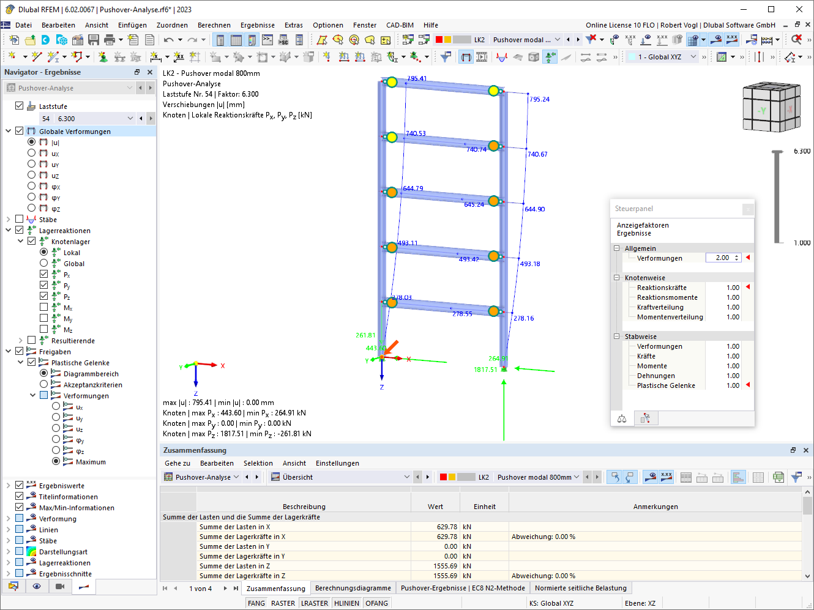Image resolution: width=814 pixels, height=610 pixels.
Task: Select Akzeptanzkriterien radio button
Action: (x=43, y=384)
